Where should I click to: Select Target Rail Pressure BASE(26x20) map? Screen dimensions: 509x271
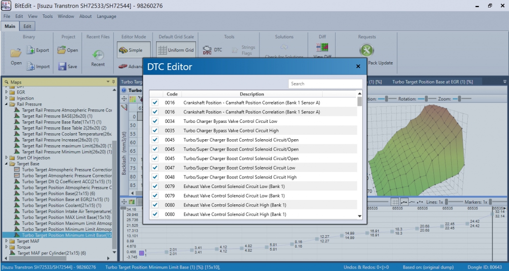tap(57, 116)
